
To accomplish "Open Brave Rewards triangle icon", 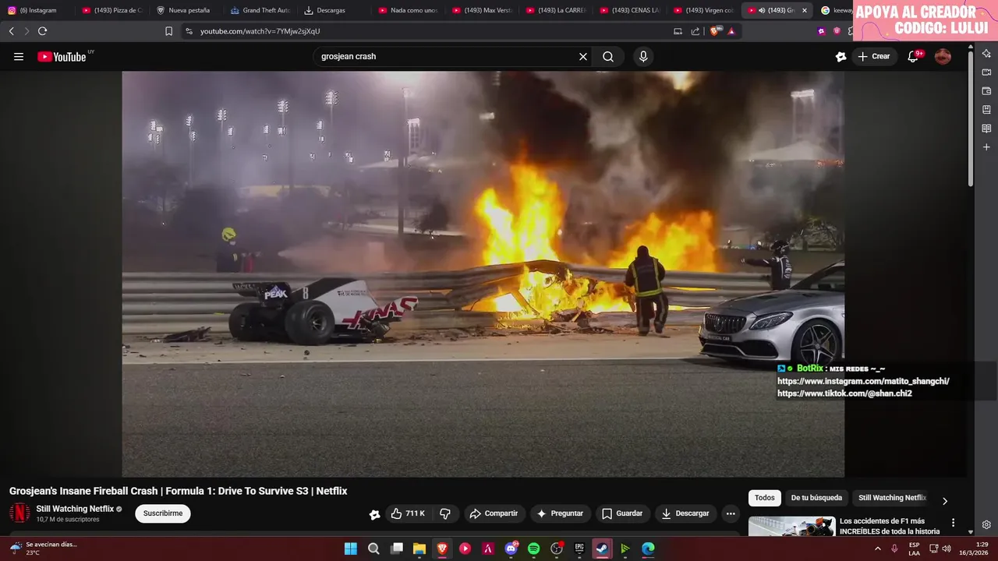I will point(731,31).
